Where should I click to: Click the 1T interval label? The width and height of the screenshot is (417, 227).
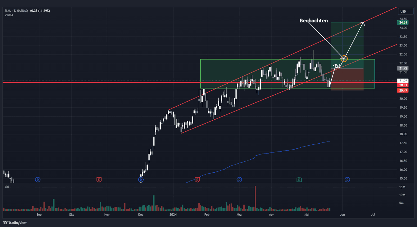[x=14, y=11]
